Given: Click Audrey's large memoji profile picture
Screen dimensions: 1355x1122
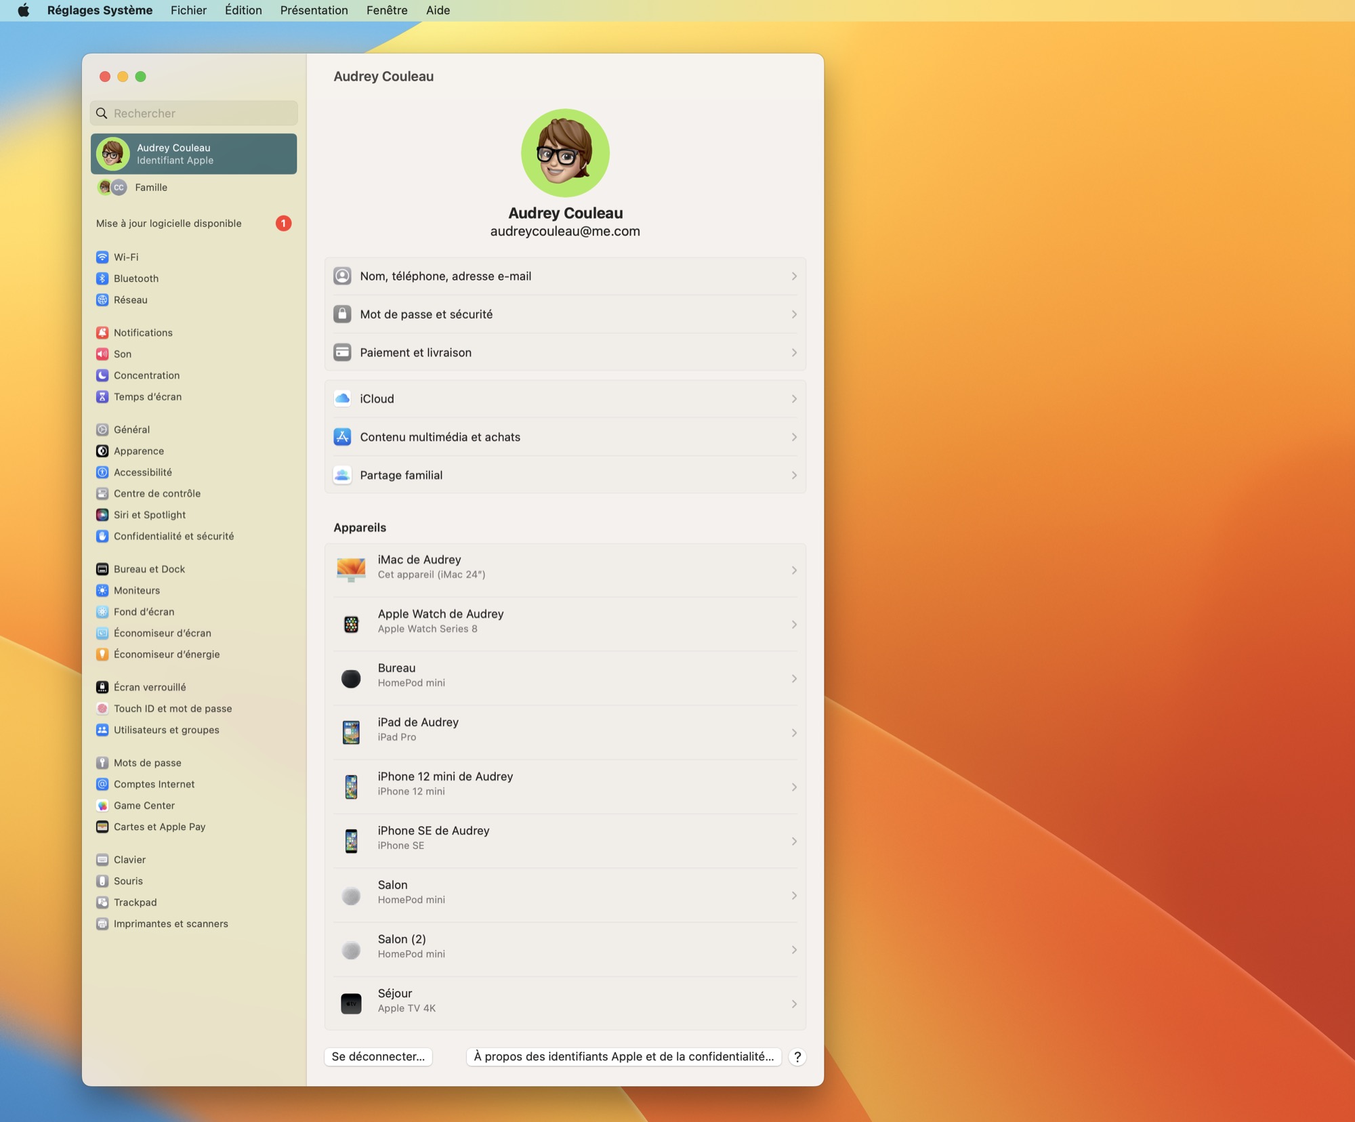Looking at the screenshot, I should click(565, 153).
